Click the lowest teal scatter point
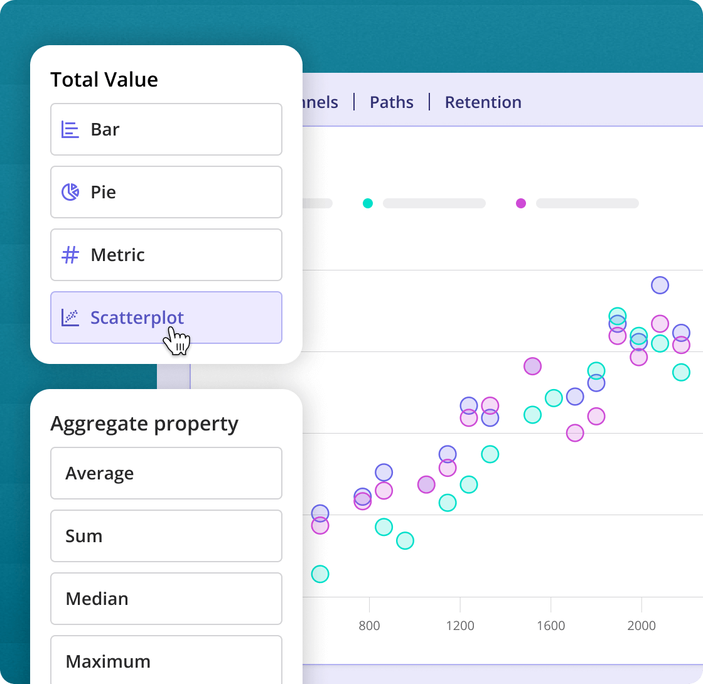703x684 pixels. click(x=320, y=574)
